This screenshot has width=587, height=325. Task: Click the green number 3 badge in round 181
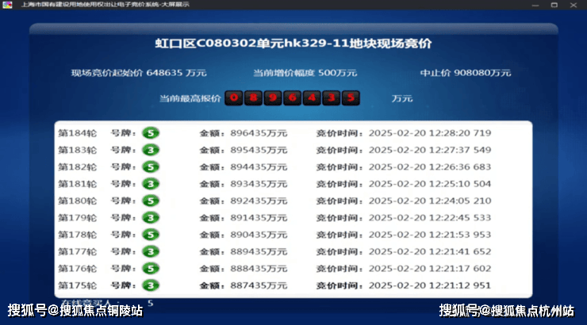tap(151, 184)
